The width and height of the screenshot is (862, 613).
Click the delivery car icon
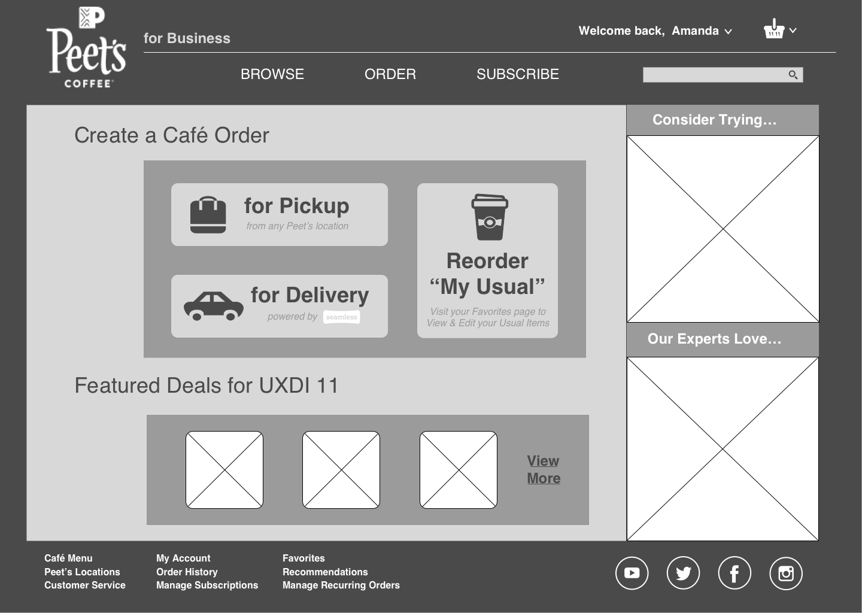[214, 305]
